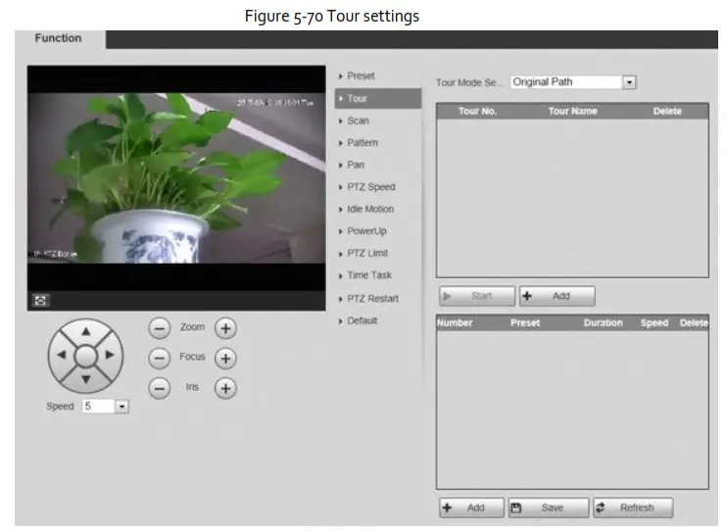
Task: Open the Speed dropdown
Action: coord(121,407)
